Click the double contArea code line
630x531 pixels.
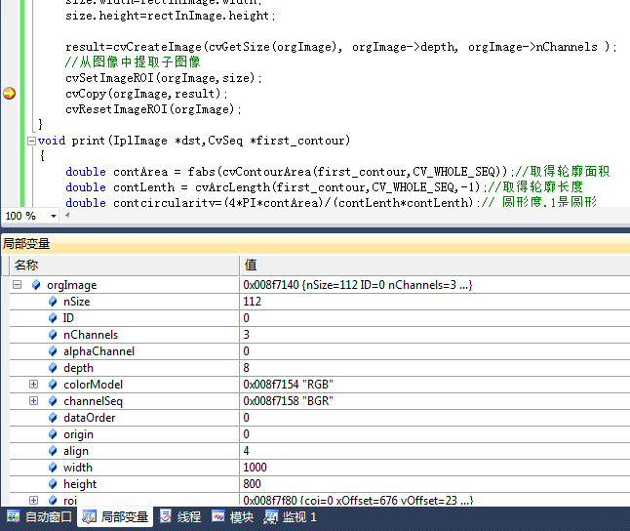(337, 172)
